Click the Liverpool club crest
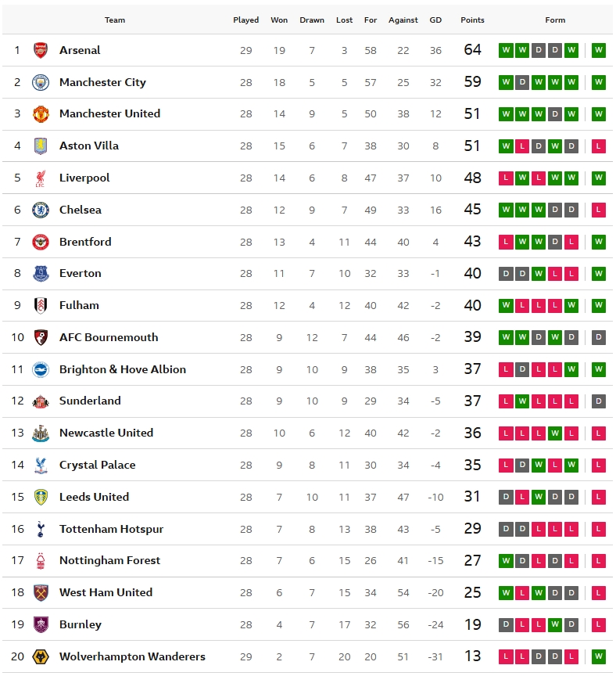 (x=41, y=178)
